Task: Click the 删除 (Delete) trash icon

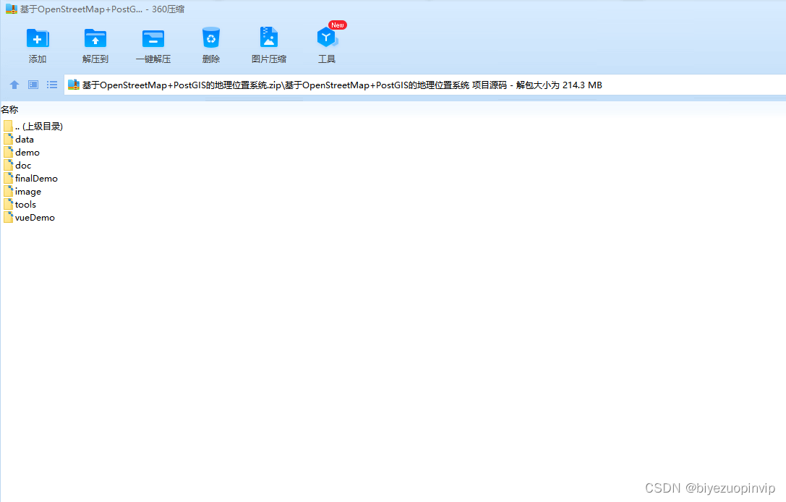Action: (x=211, y=38)
